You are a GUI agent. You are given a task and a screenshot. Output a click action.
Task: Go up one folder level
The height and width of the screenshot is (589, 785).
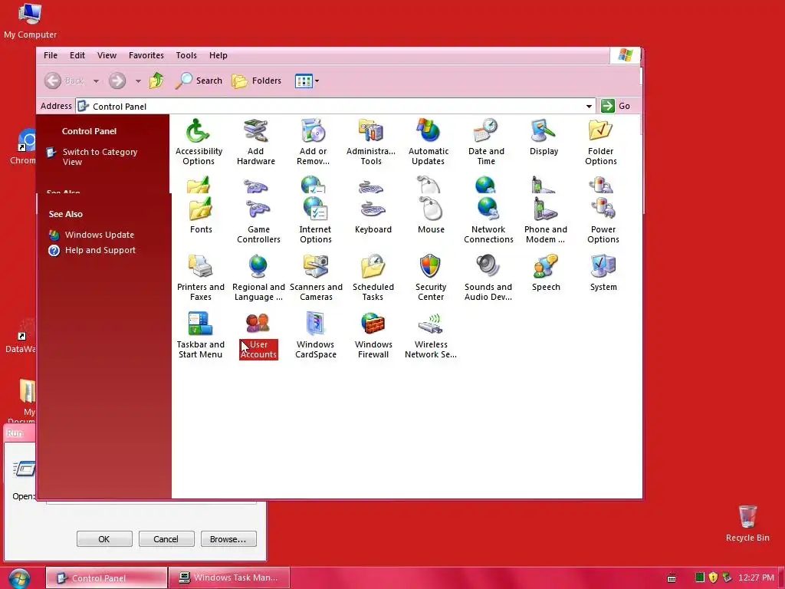point(156,81)
